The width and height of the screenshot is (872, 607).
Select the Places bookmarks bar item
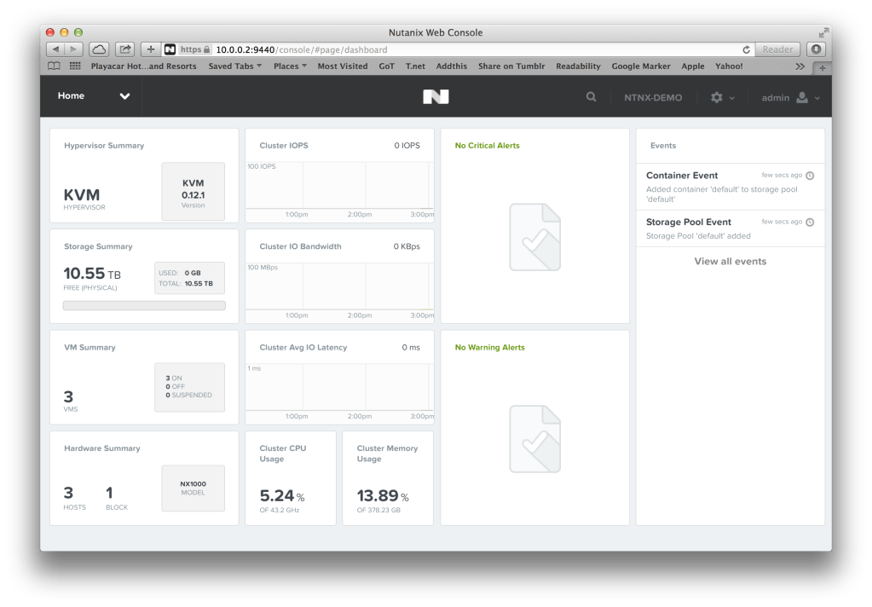pyautogui.click(x=290, y=66)
